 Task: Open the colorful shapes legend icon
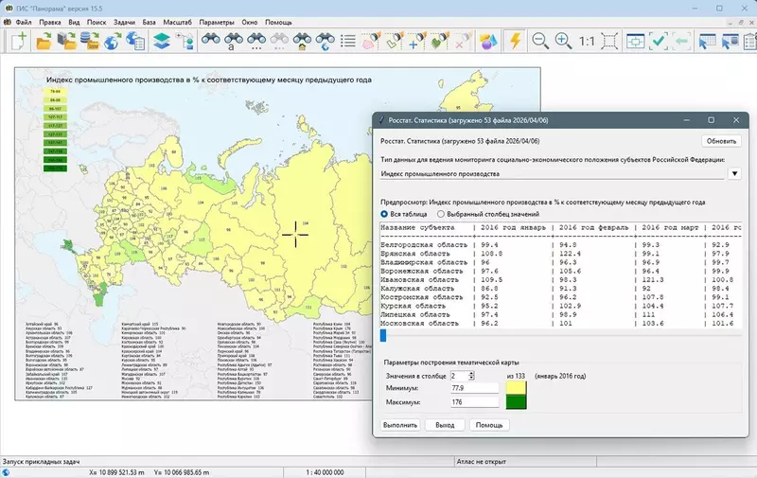pos(488,41)
